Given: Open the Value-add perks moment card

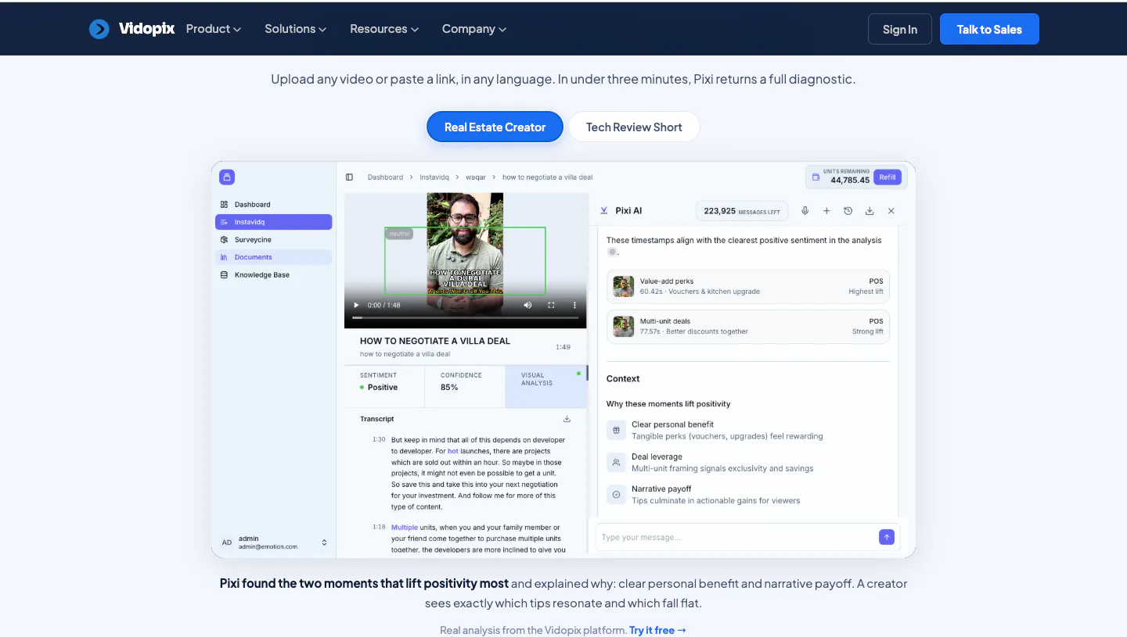Looking at the screenshot, I should pyautogui.click(x=748, y=286).
